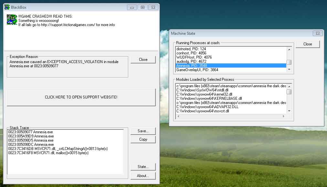Click the BlackBox title bar app icon
Image resolution: width=327 pixels, height=187 pixels.
pos(7,7)
